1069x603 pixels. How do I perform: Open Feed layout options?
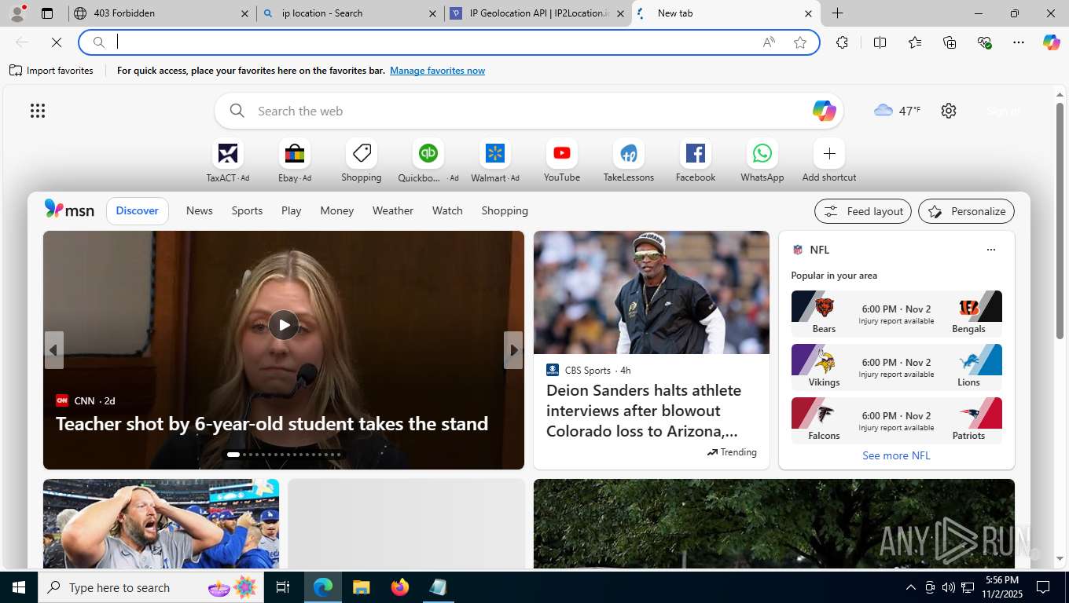click(x=863, y=211)
